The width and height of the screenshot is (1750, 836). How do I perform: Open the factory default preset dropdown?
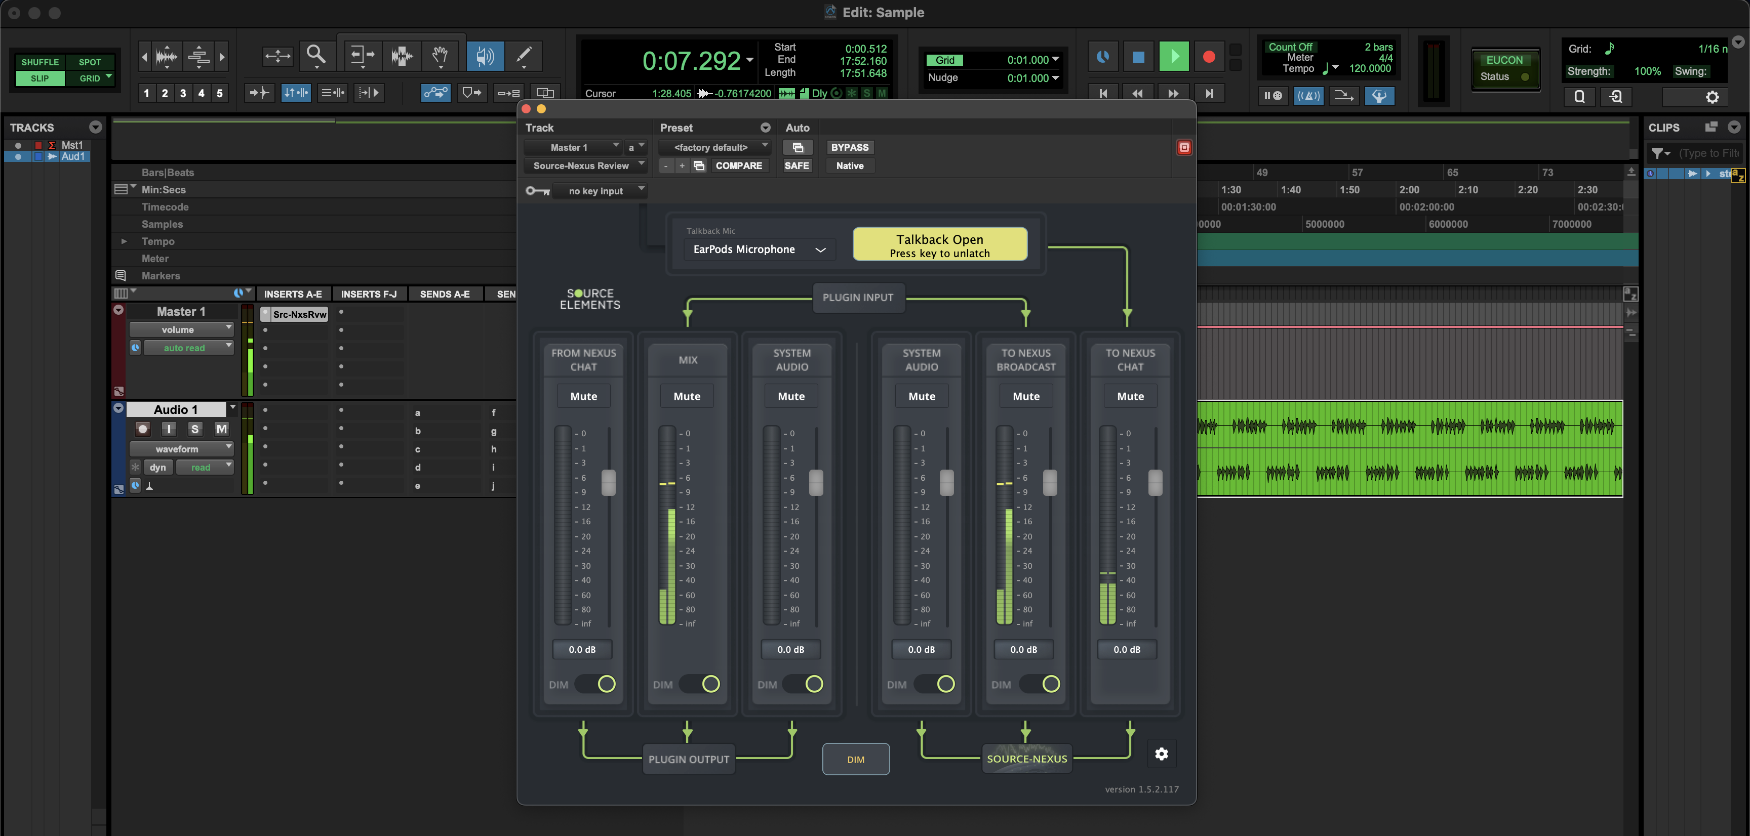714,147
